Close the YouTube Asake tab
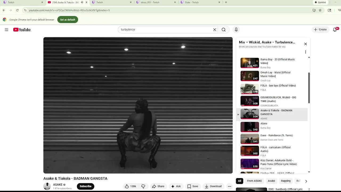Image resolution: width=341 pixels, height=192 pixels. (86, 2)
